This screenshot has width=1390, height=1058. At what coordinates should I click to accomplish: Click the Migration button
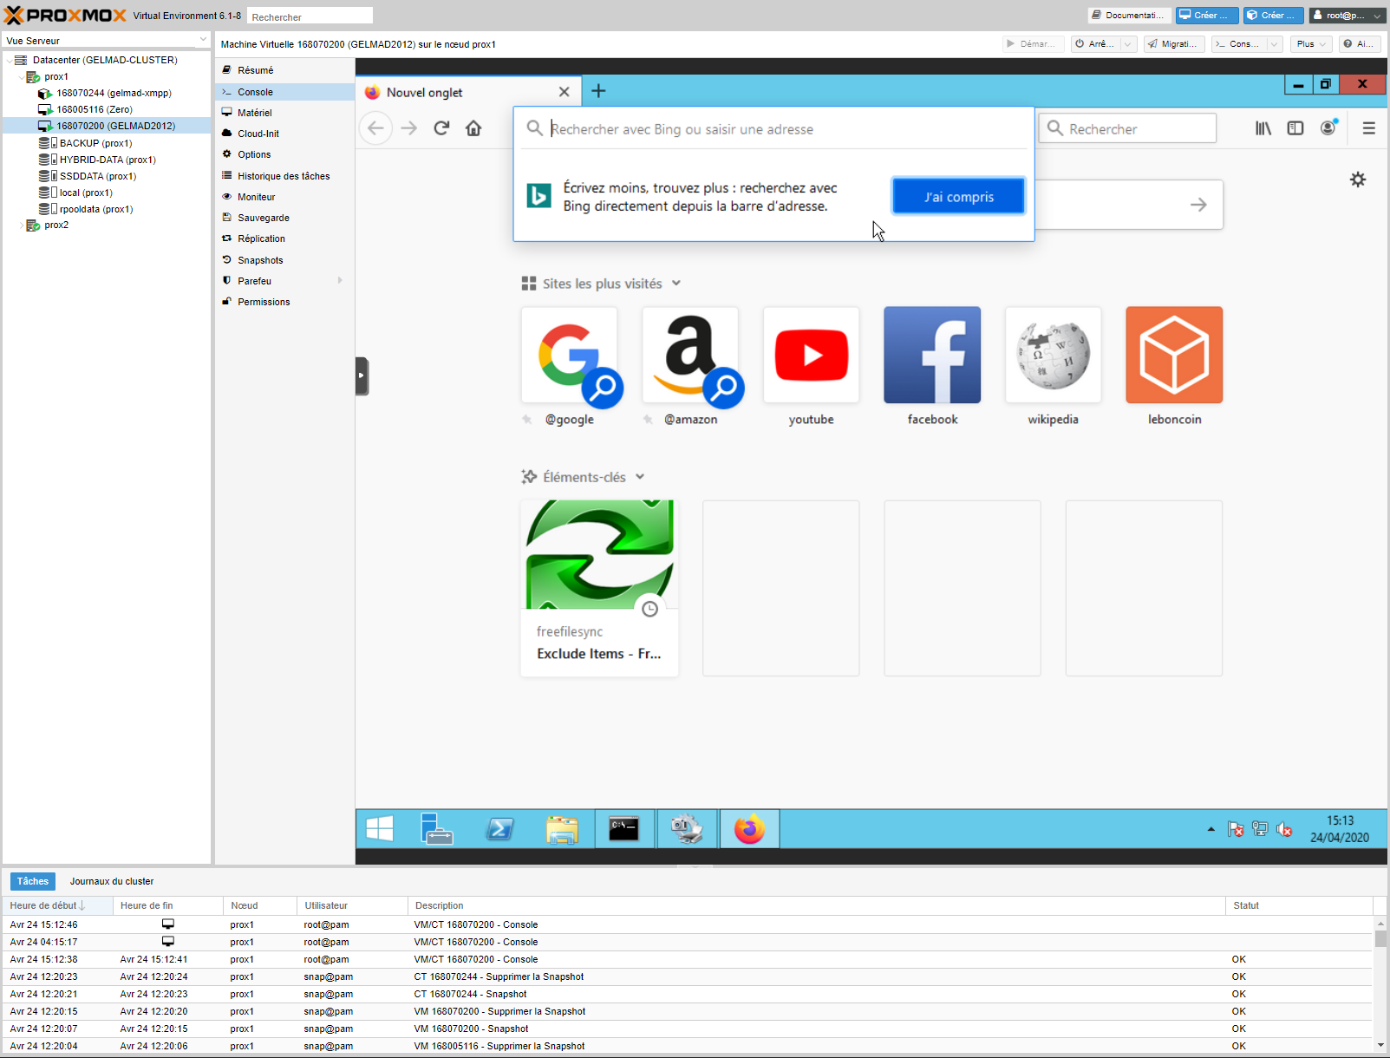click(x=1174, y=44)
